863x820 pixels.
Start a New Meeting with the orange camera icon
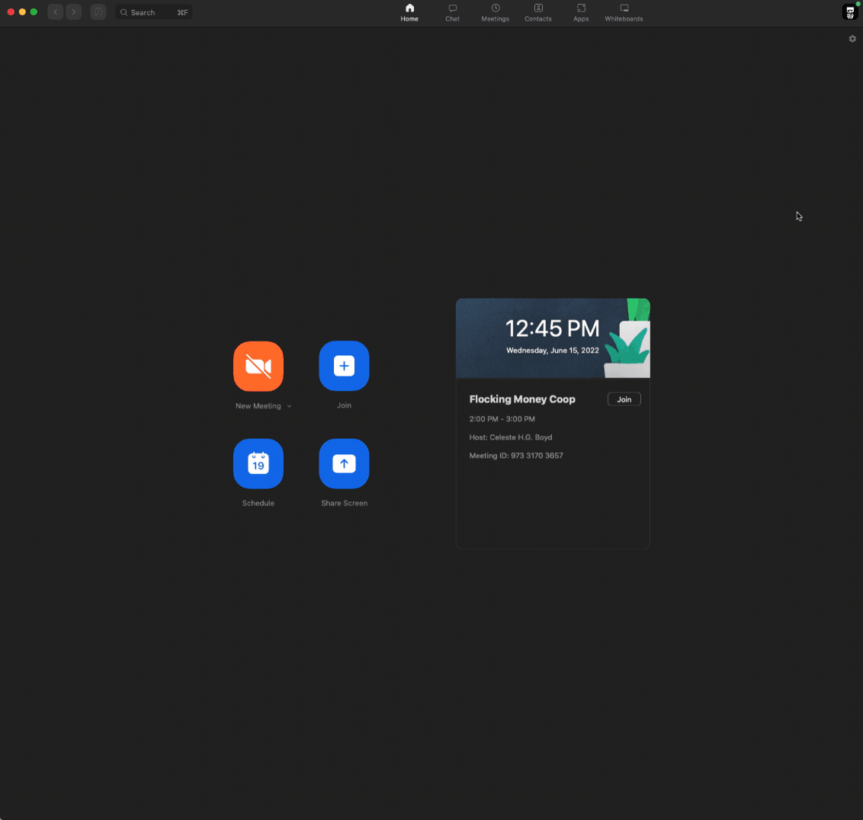[x=258, y=366]
